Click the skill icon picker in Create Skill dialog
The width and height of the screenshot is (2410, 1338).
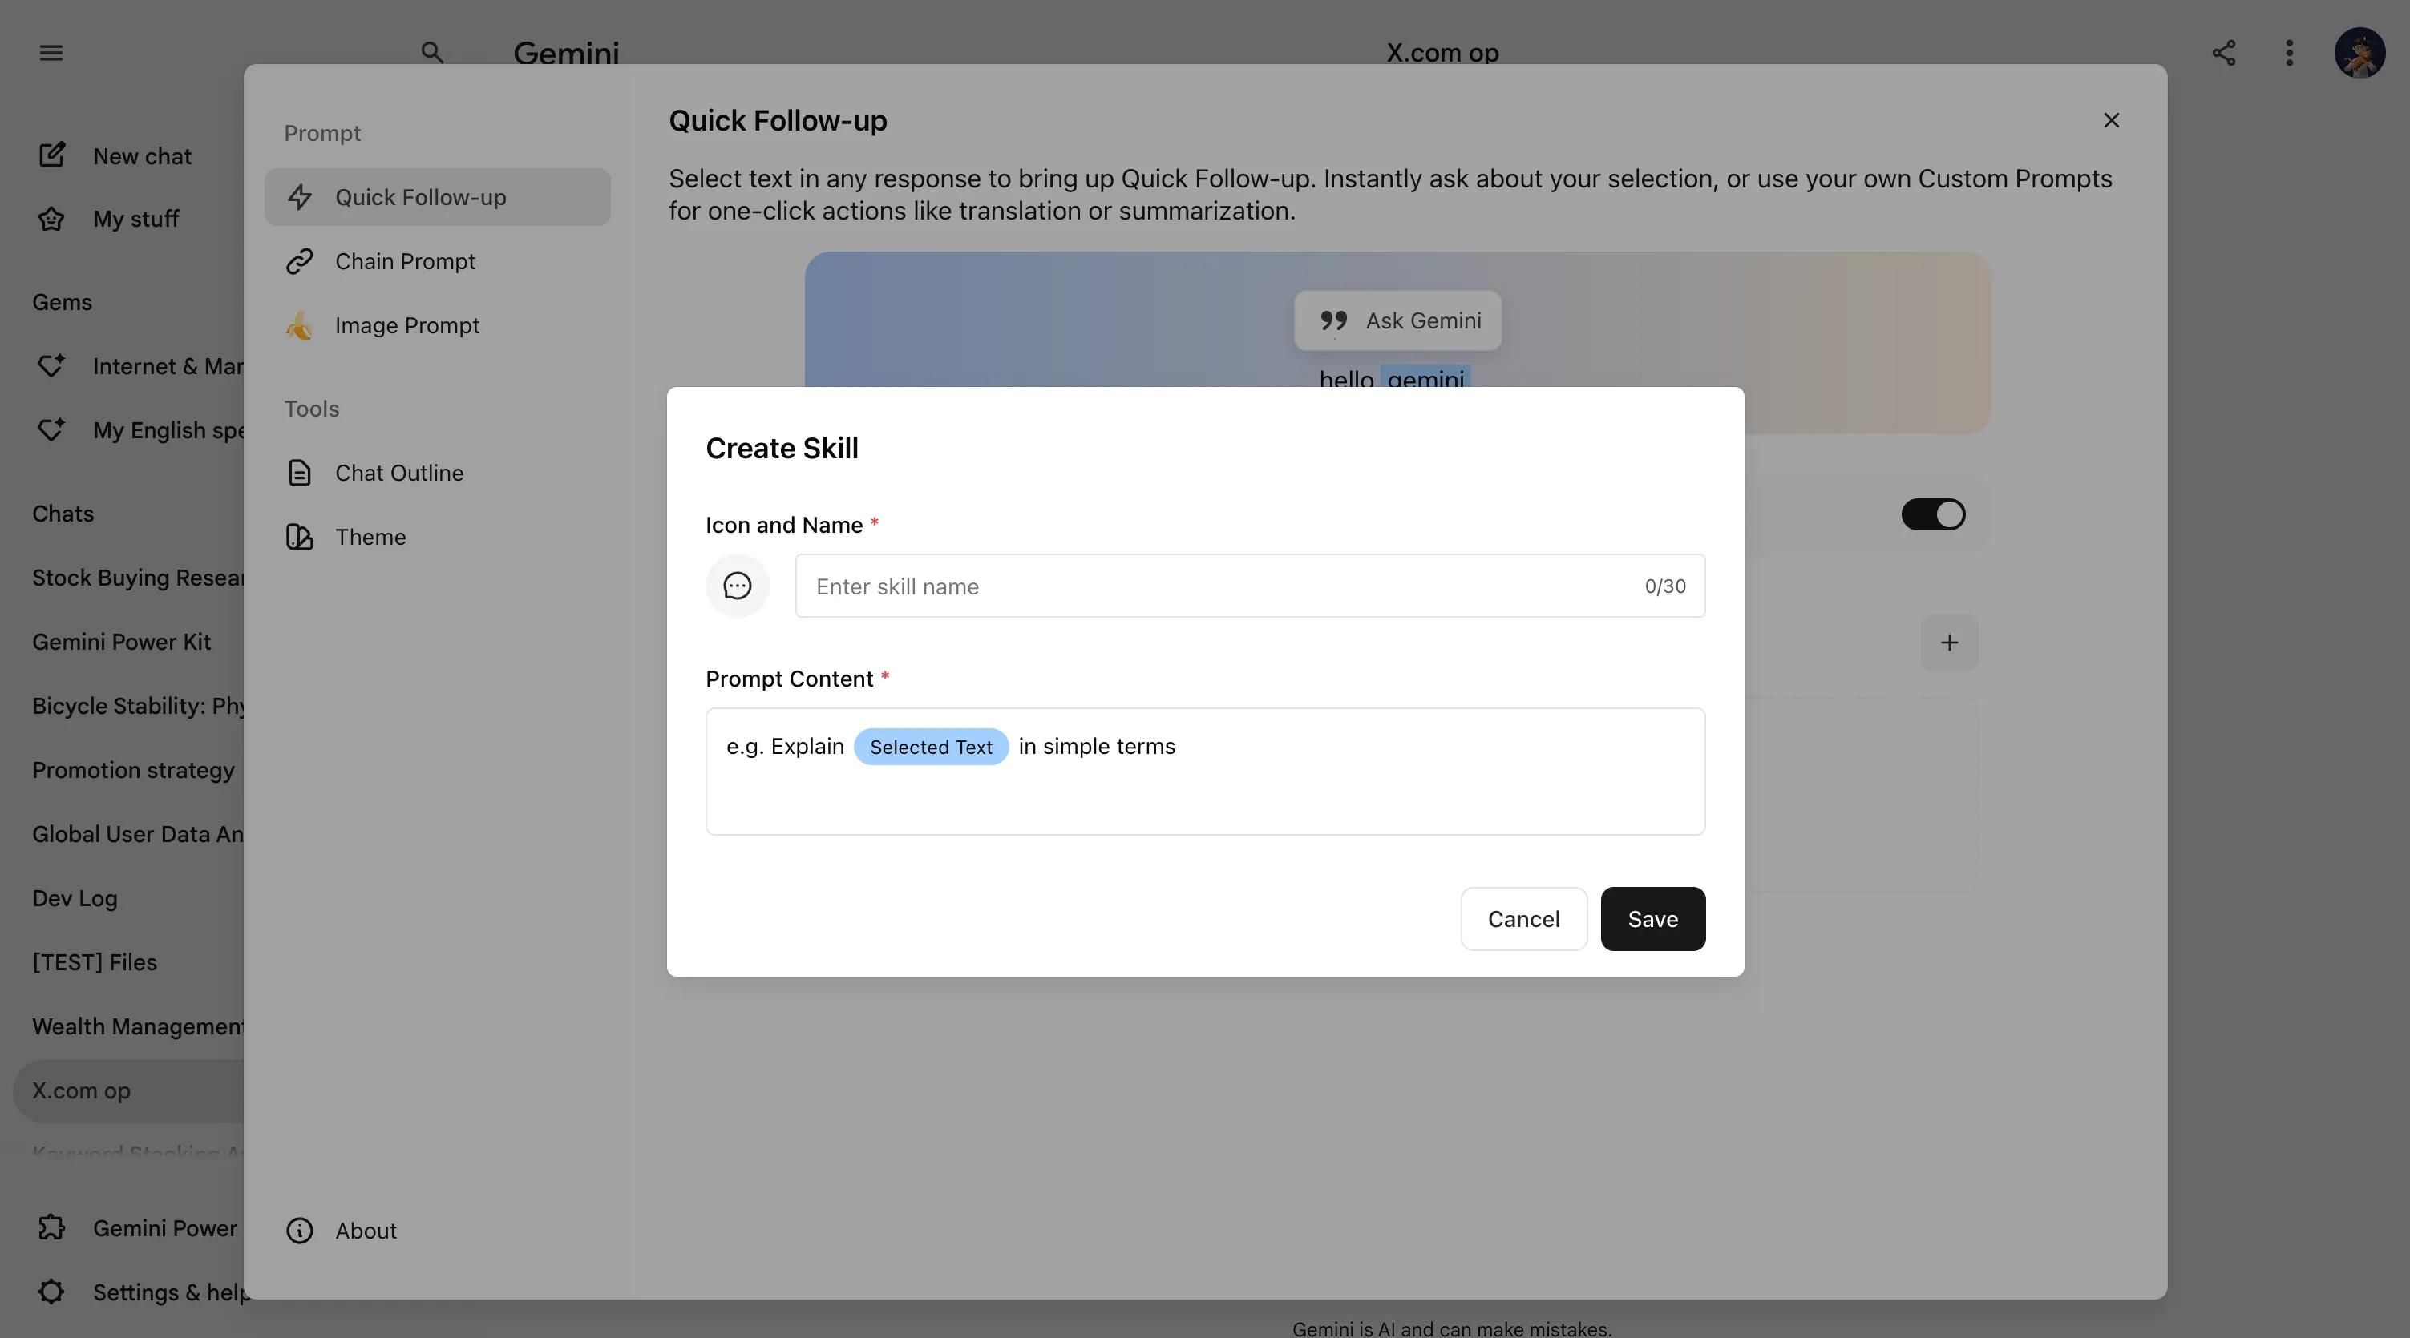pos(738,586)
